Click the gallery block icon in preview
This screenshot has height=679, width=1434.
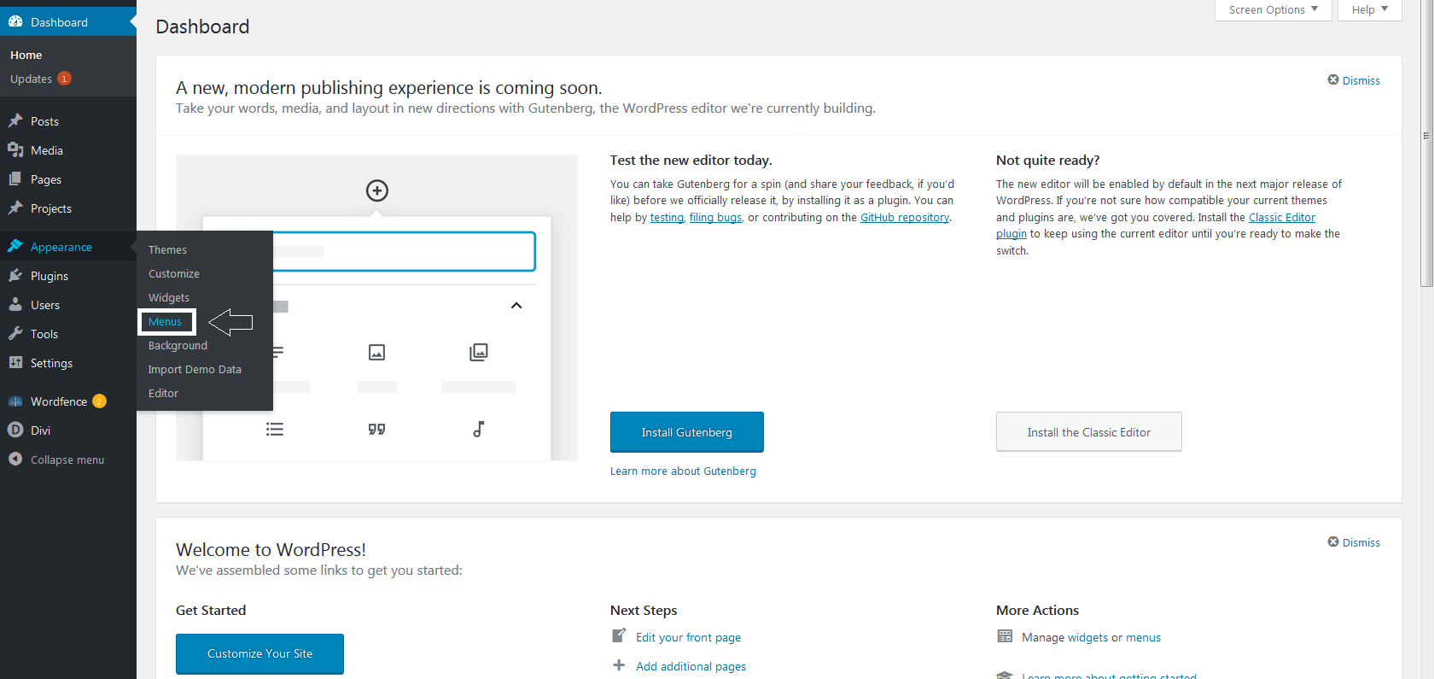click(479, 352)
